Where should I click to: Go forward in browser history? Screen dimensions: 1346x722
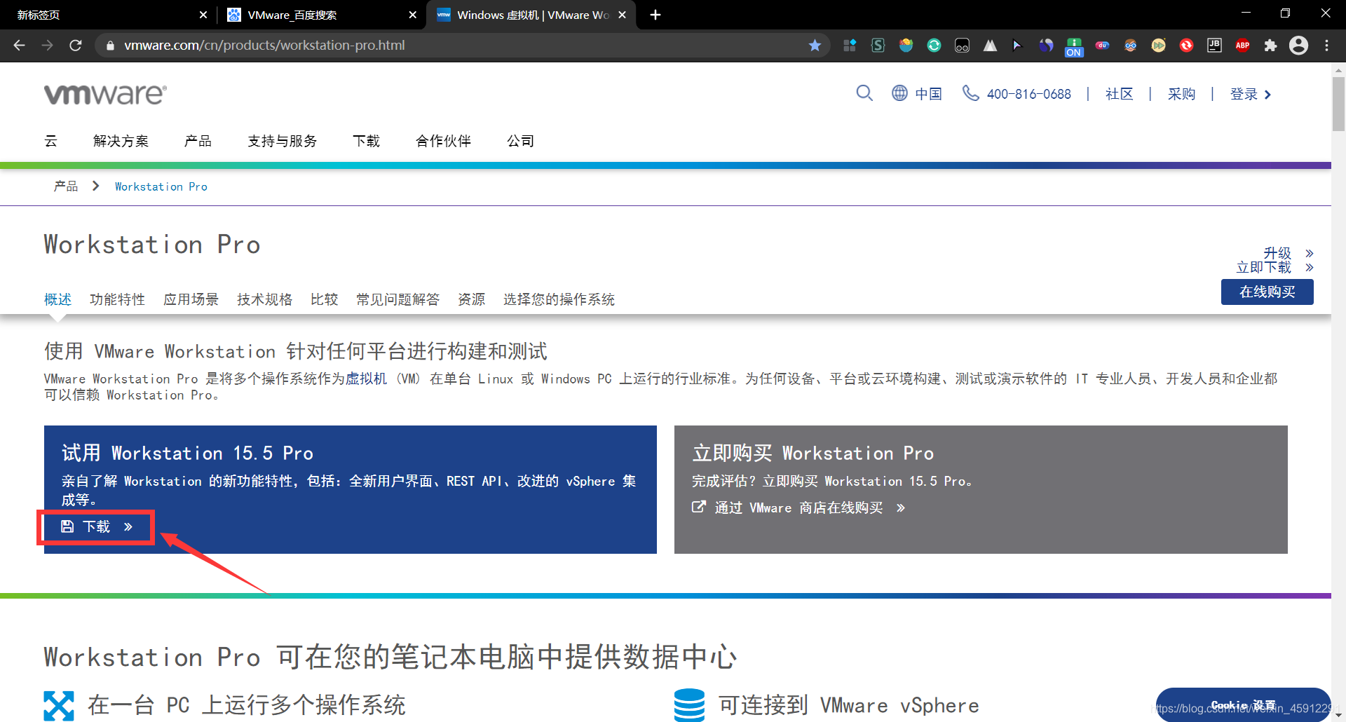click(47, 46)
